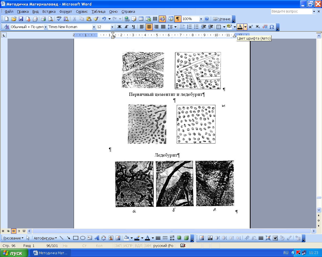Image resolution: width=322 pixels, height=257 pixels.
Task: Insert a text box from Drawing toolbar
Action: pyautogui.click(x=90, y=238)
